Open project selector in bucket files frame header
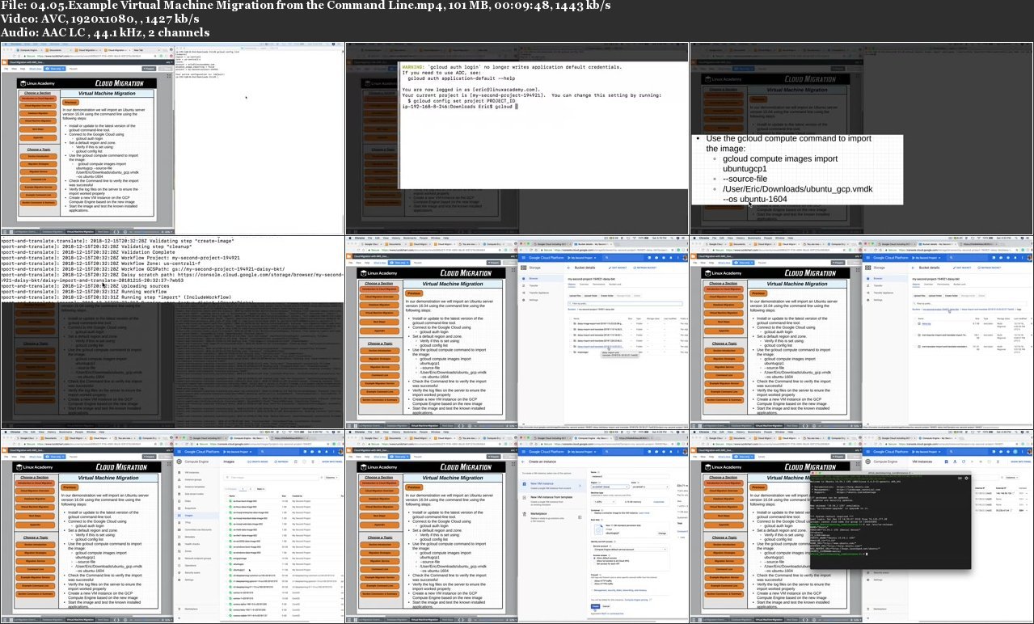 pyautogui.click(x=926, y=258)
